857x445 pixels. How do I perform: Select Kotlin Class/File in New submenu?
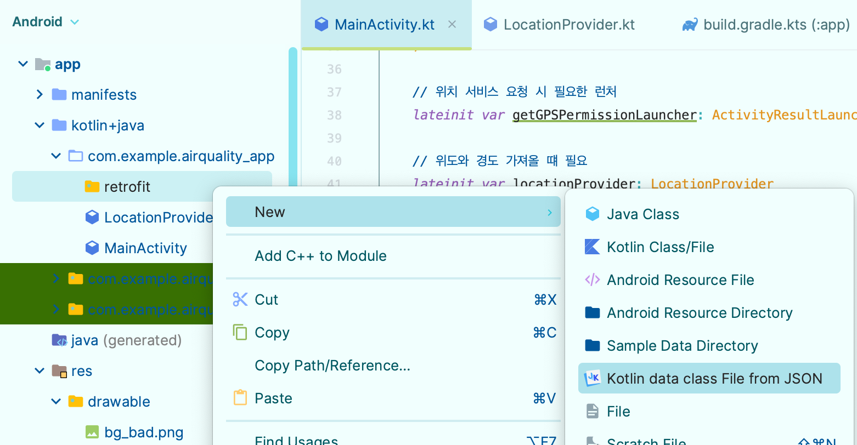pyautogui.click(x=709, y=247)
